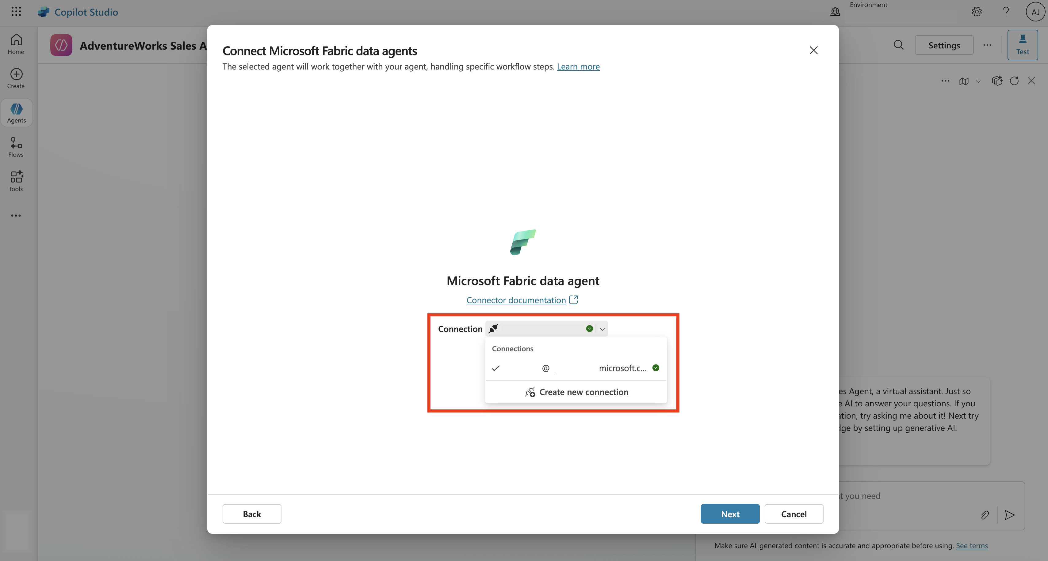Click the Next button
The image size is (1048, 561).
(730, 514)
